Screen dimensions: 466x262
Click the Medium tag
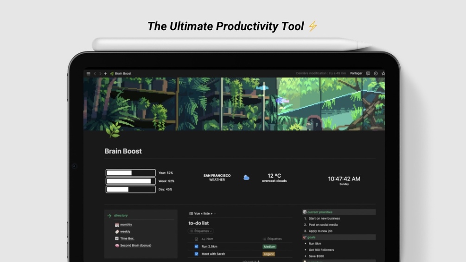269,247
